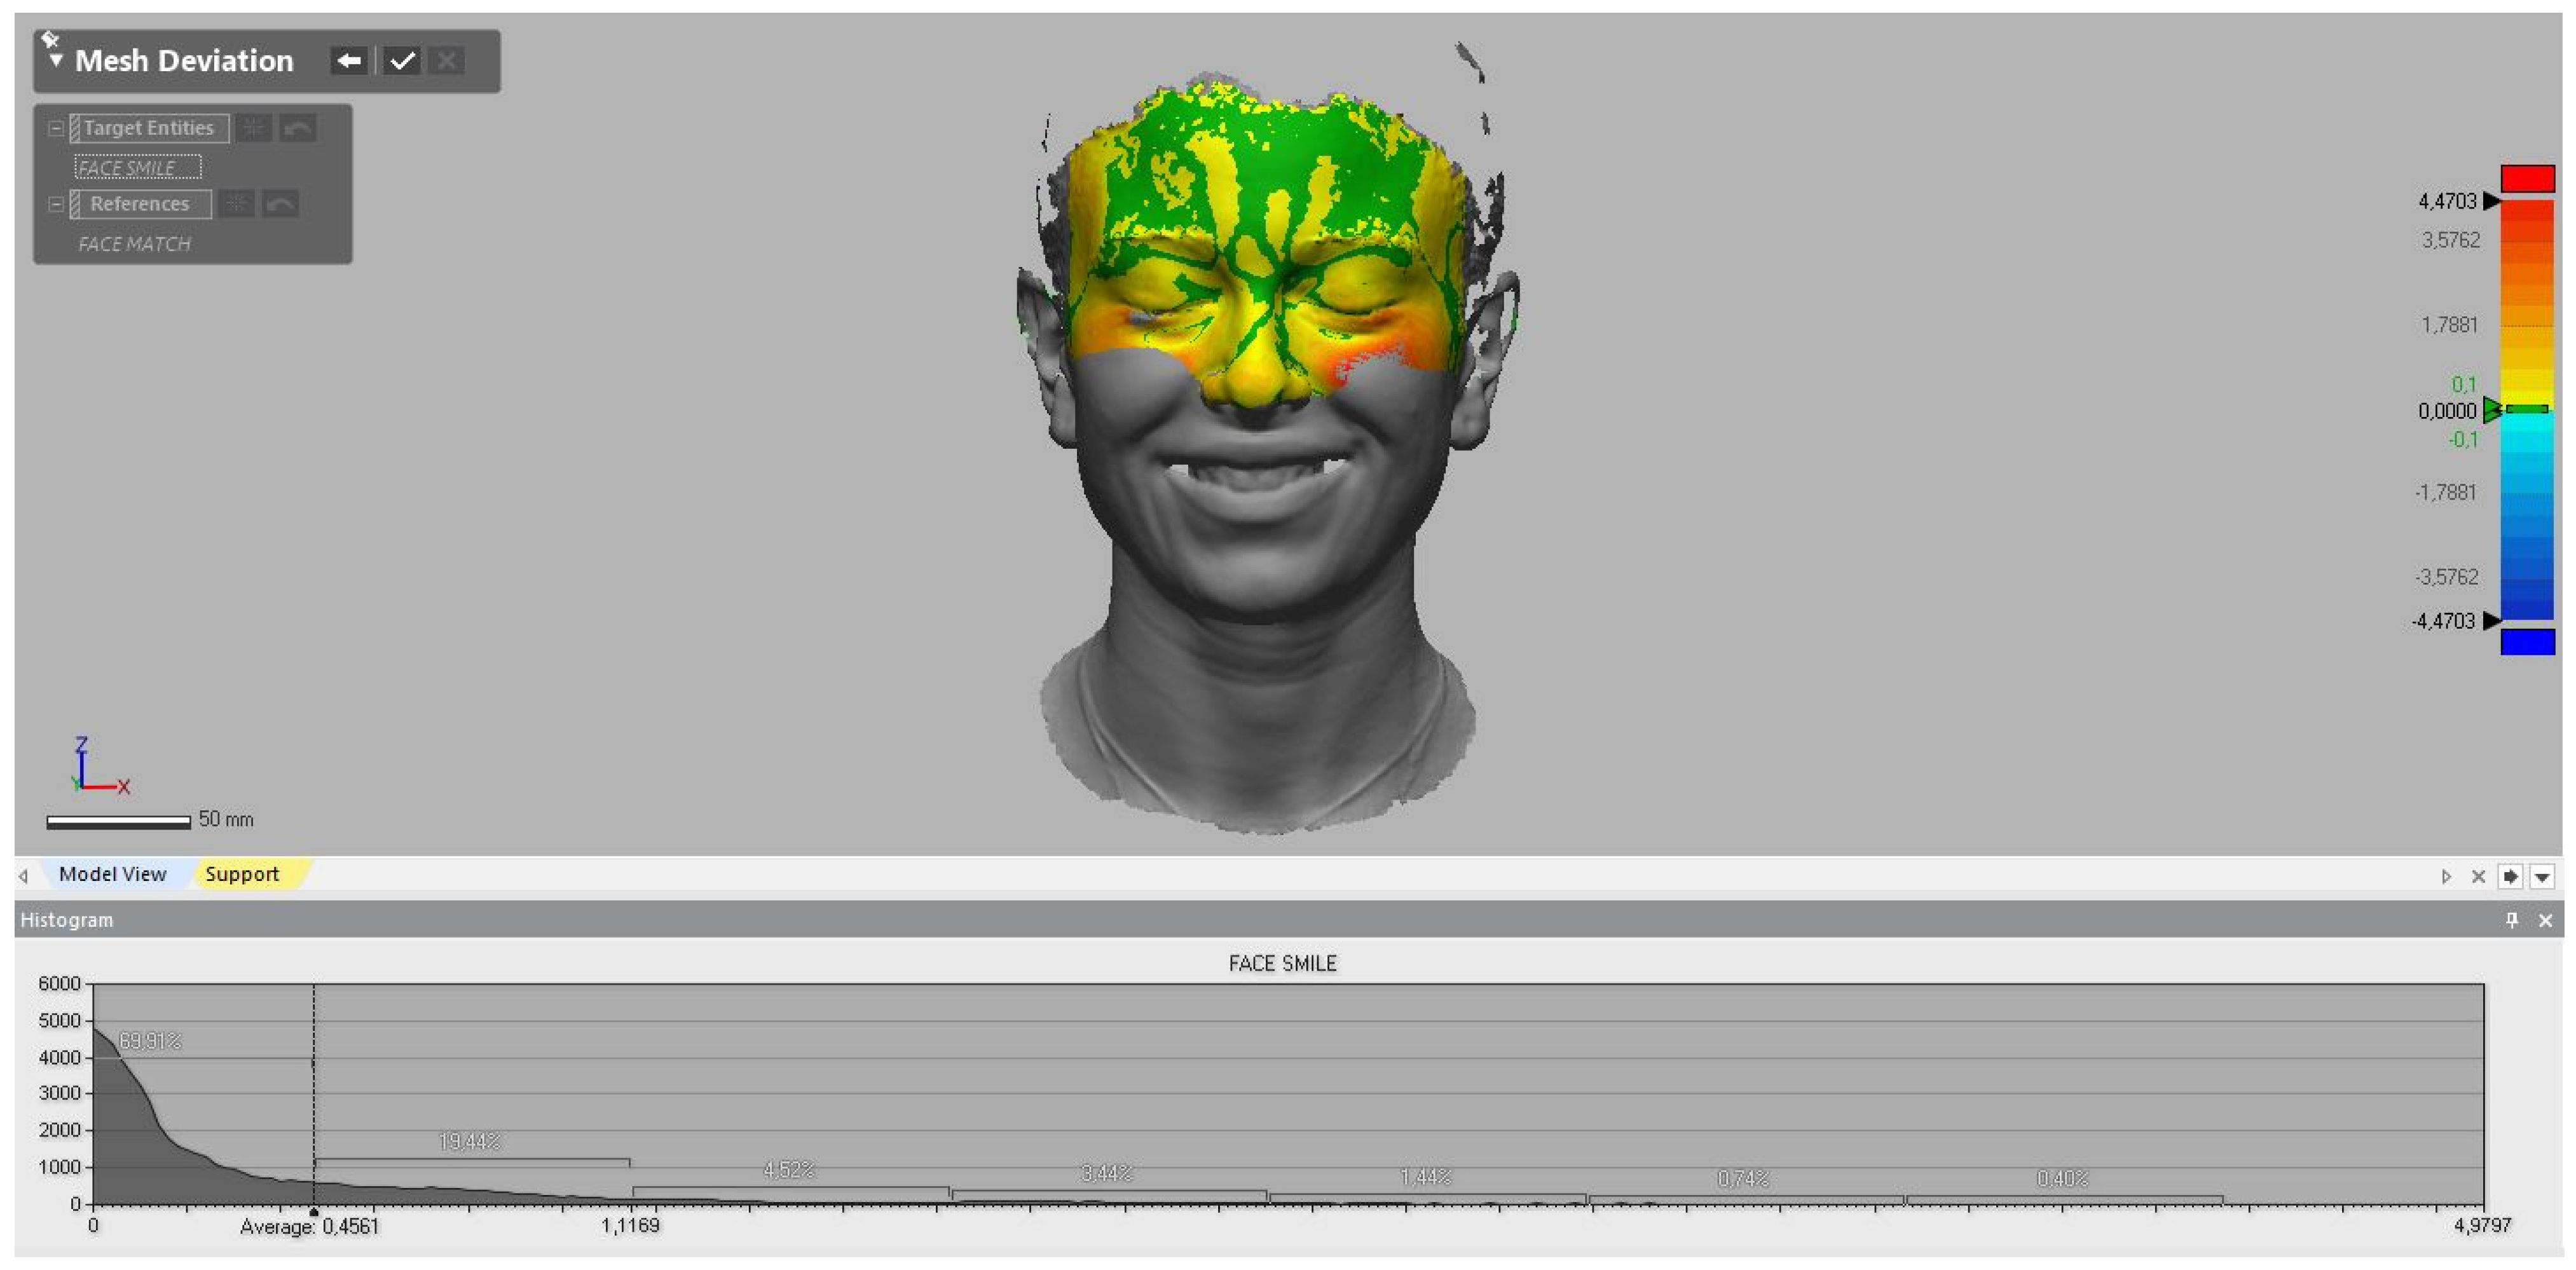Collapse the Mesh Deviation panel triangle
The image size is (2576, 1270).
[x=56, y=61]
